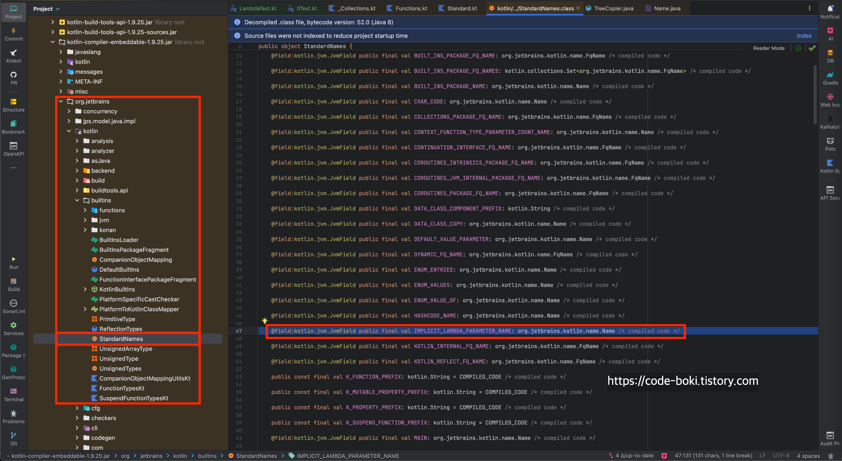Collapse the builtins folder
The image size is (842, 461).
point(77,200)
